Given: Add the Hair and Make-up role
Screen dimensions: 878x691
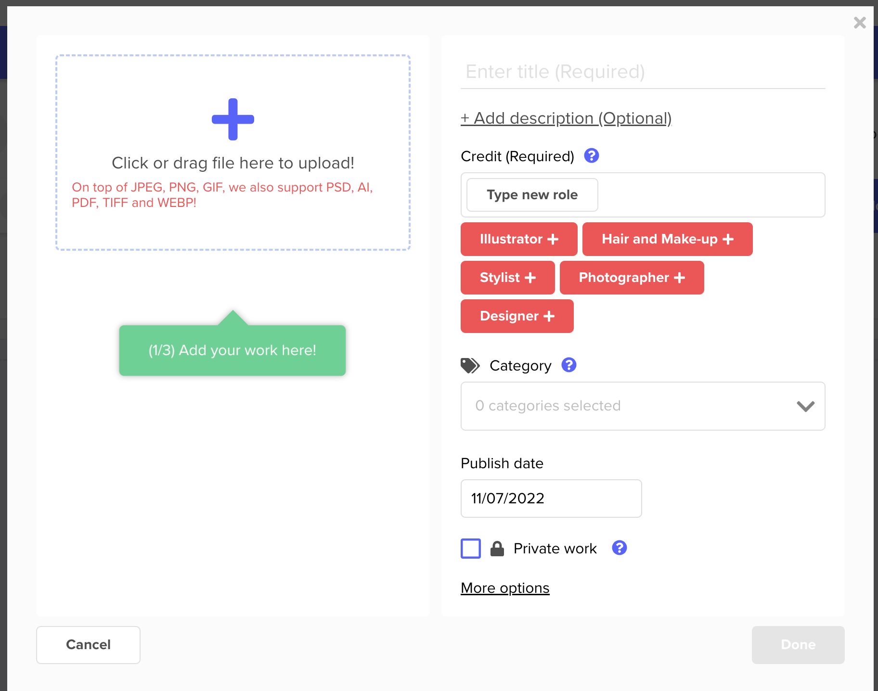Looking at the screenshot, I should click(x=667, y=239).
